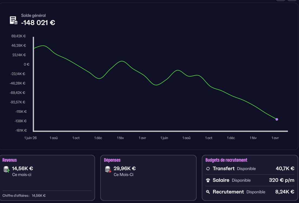Viewport: 299px width, 203px height.
Task: Click the 40,7K € transfer budget value
Action: 285,169
